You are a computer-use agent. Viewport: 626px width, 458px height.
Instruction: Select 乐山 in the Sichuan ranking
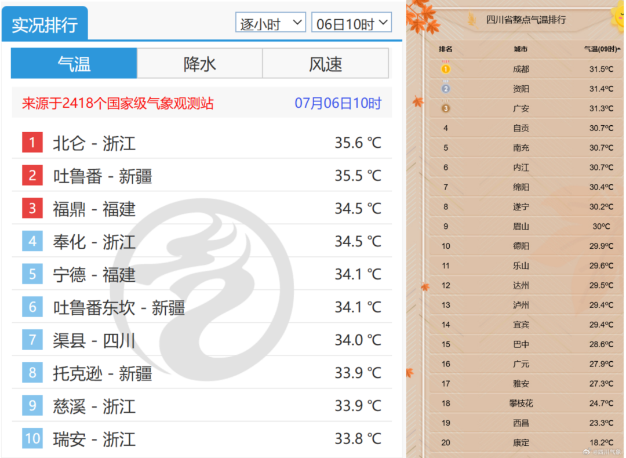(x=521, y=266)
